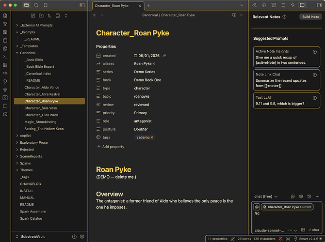The height and width of the screenshot is (242, 325).
Task: Open the chat panel tab in right sidebar
Action: pos(302,5)
